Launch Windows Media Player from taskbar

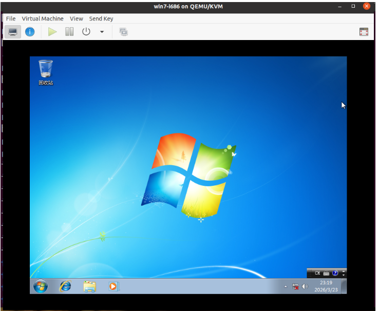point(114,286)
